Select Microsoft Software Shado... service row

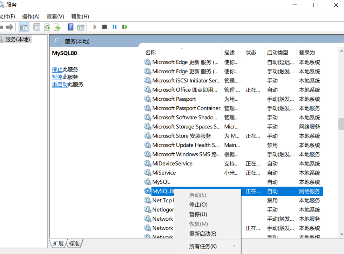(234, 118)
